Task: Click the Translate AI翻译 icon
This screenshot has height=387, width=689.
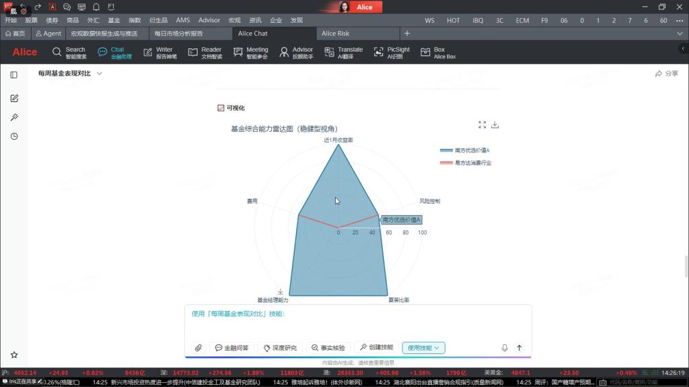Action: [x=343, y=52]
